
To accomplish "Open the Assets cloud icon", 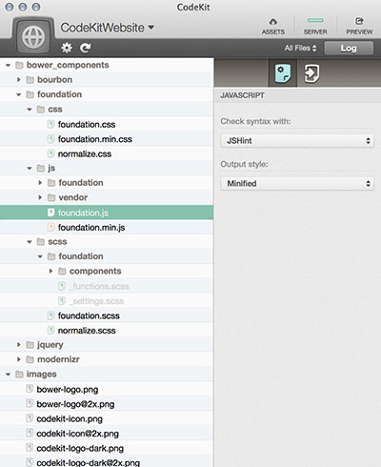I will pos(273,22).
